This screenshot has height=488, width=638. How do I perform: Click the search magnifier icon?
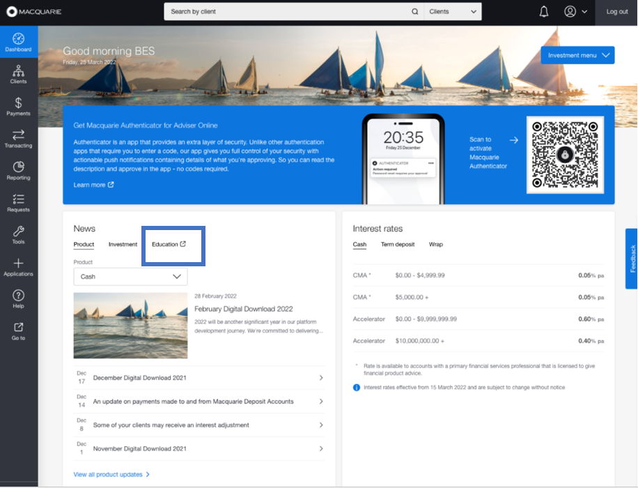coord(414,12)
